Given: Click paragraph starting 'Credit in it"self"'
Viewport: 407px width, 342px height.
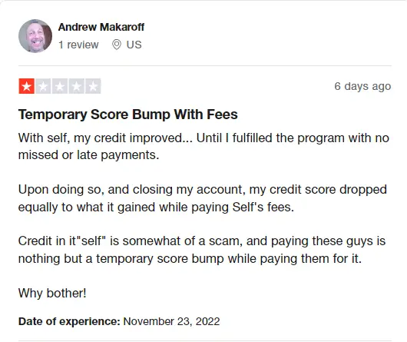Looking at the screenshot, I should pyautogui.click(x=202, y=250).
